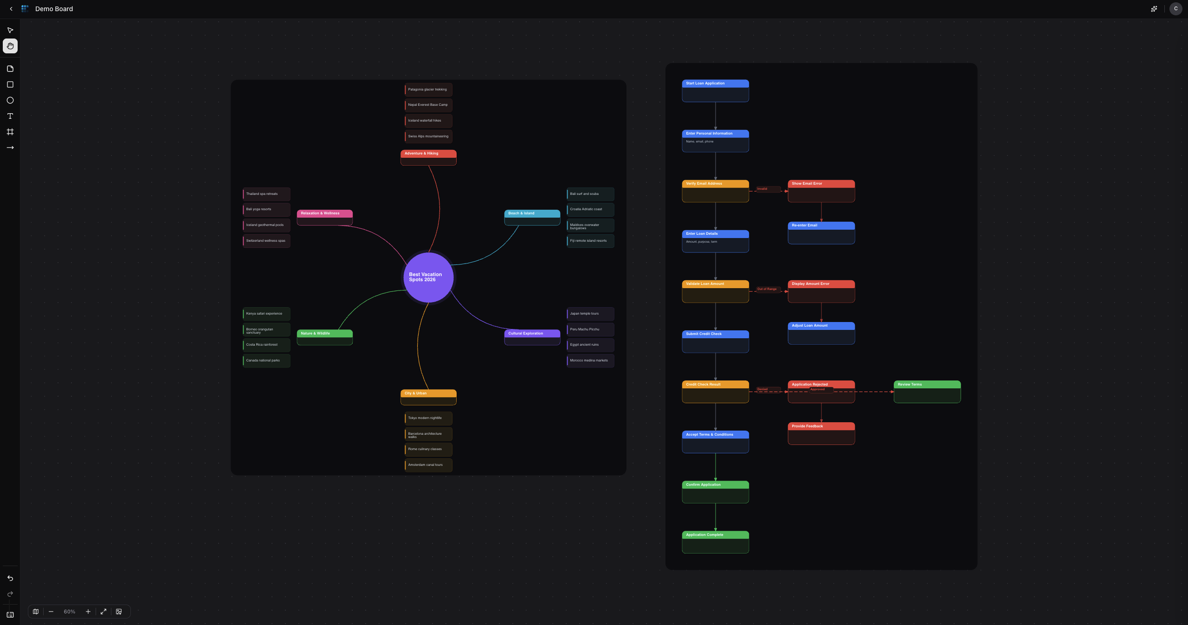Select the frame tool

tap(10, 132)
